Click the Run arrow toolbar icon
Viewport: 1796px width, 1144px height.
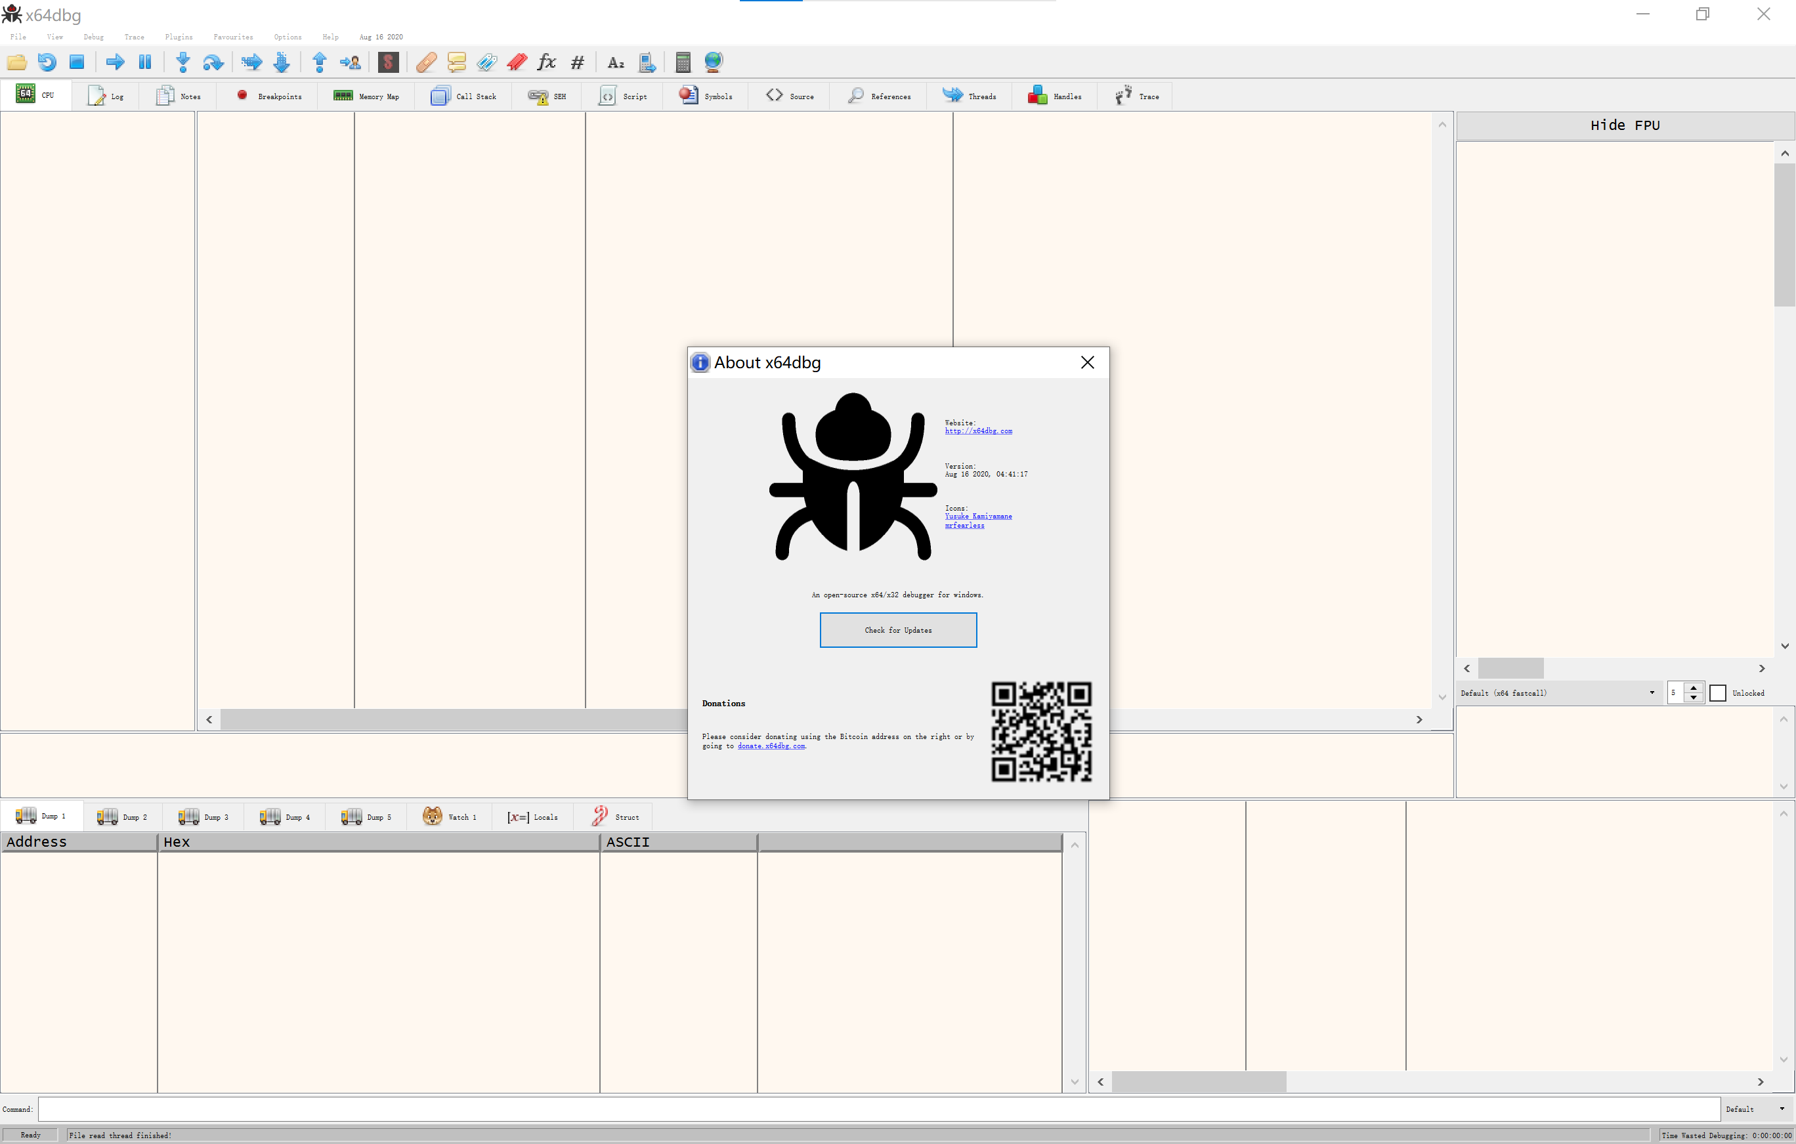[115, 62]
